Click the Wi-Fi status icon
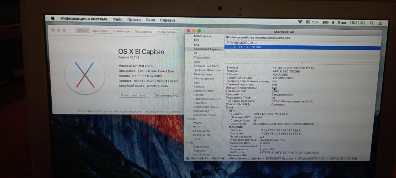Image resolution: width=396 pixels, height=178 pixels. coord(300,22)
